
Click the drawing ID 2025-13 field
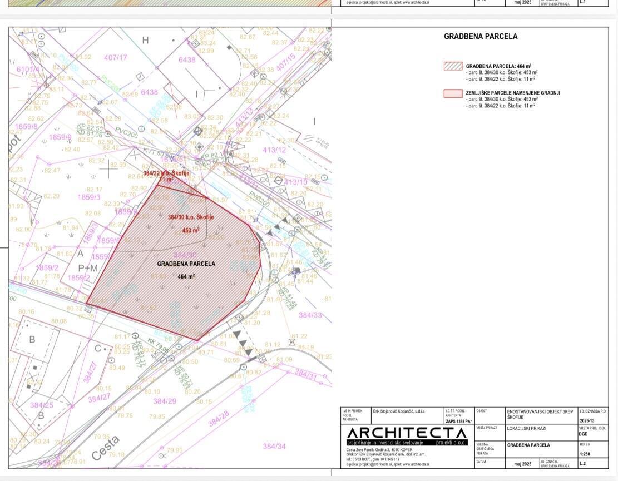tap(587, 420)
